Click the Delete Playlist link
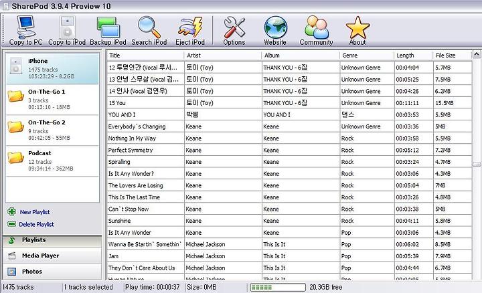482x293 pixels. 36,225
